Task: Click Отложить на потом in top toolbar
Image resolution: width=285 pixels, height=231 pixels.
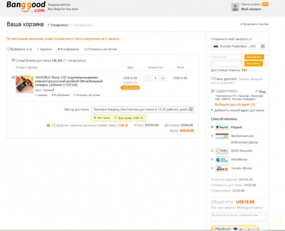Action: (101, 49)
